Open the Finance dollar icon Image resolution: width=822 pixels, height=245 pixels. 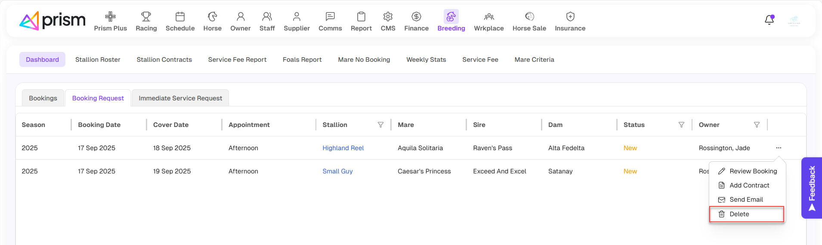point(416,17)
